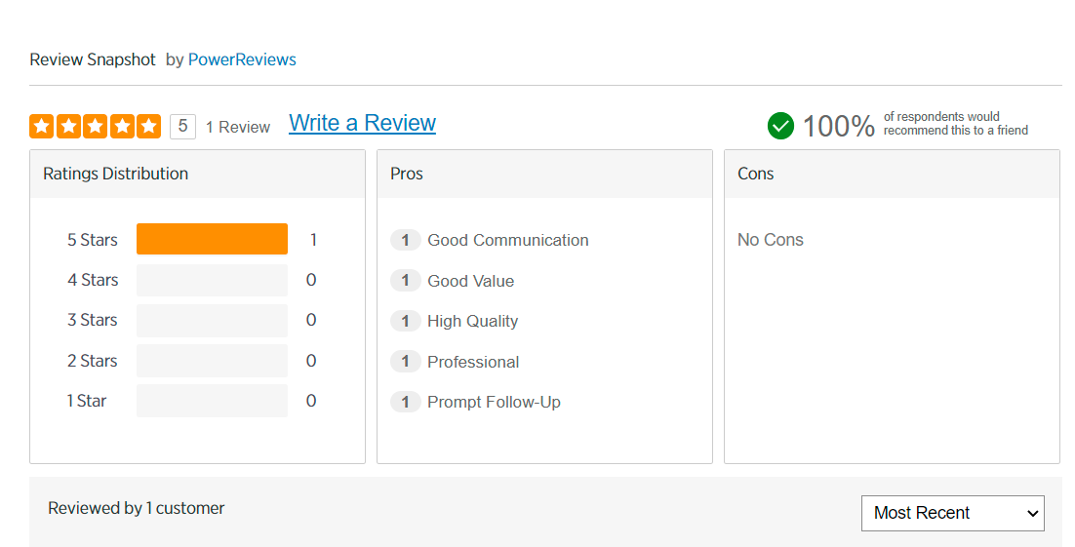Screen dimensions: 1075x547
Task: Click the count badge beside Good Communication
Action: (405, 240)
